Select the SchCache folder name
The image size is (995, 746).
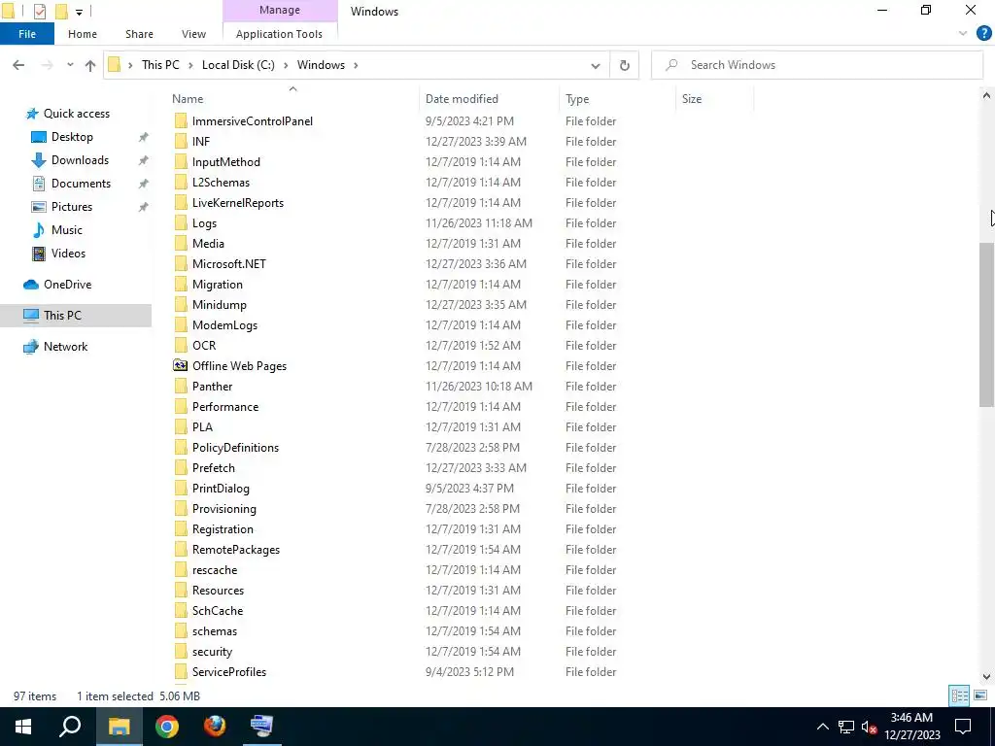(218, 611)
